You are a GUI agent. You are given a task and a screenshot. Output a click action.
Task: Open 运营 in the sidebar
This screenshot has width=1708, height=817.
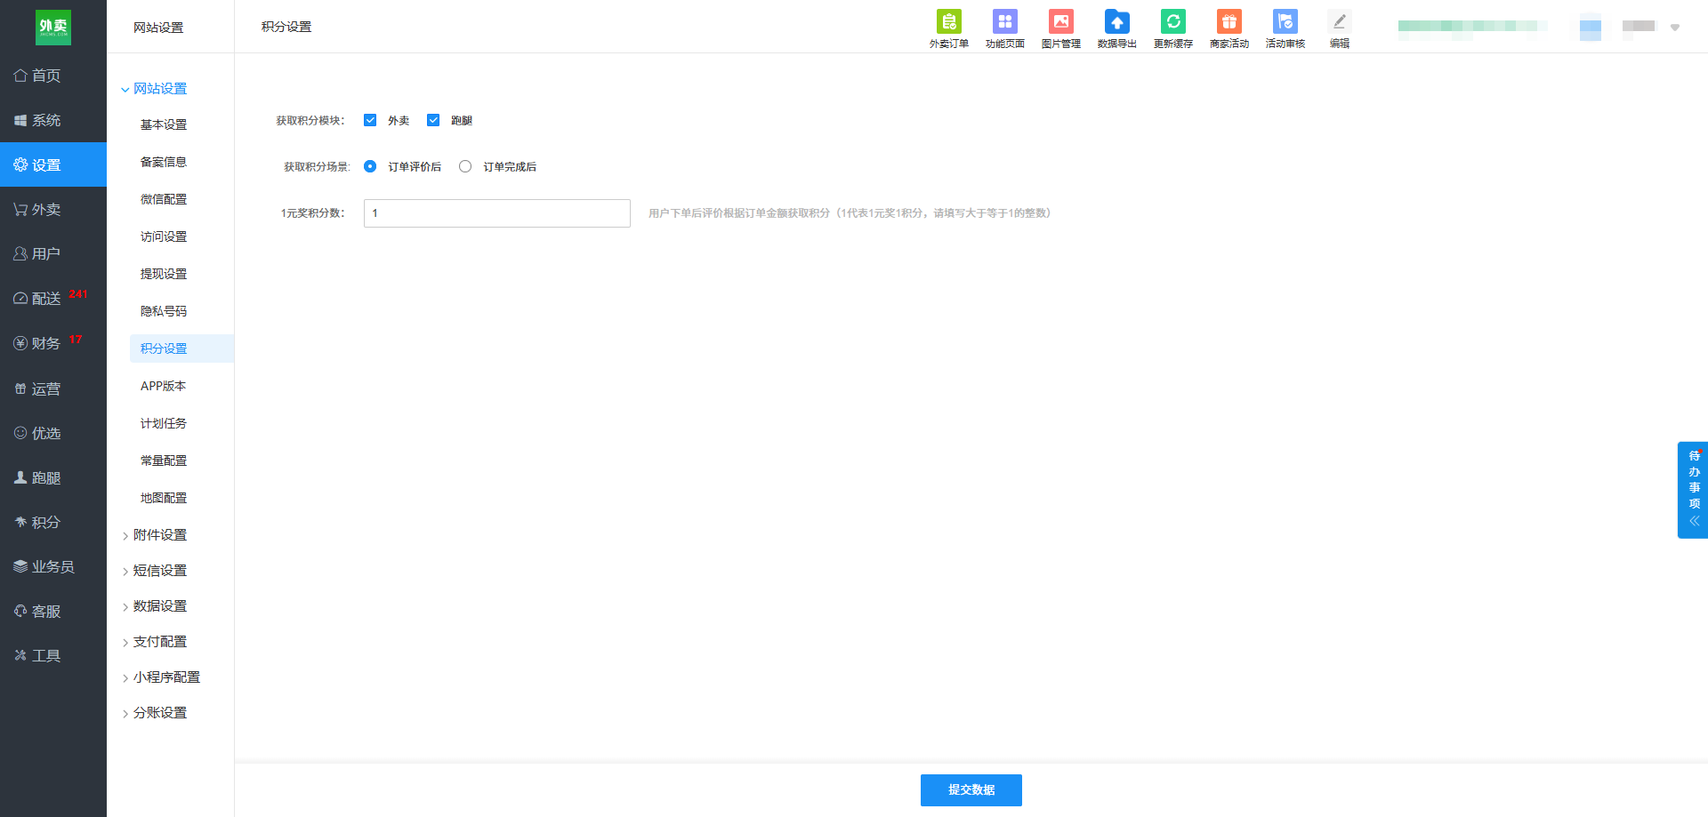53,388
